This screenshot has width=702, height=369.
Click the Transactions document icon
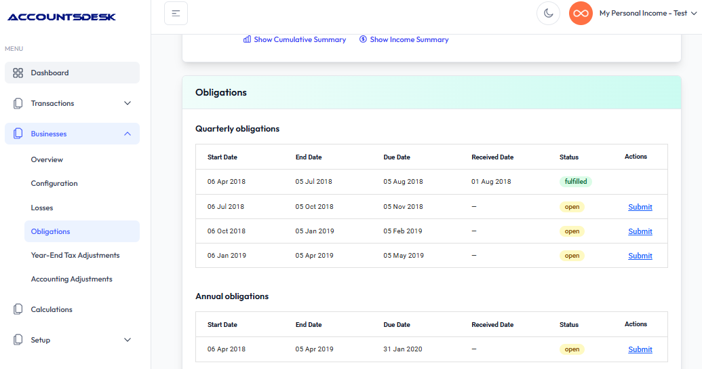18,104
